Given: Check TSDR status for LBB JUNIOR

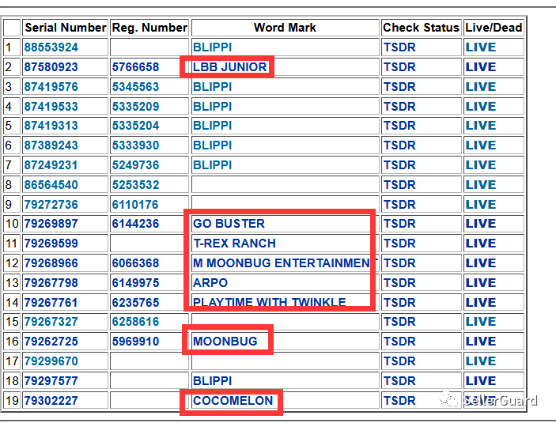Looking at the screenshot, I should pos(399,67).
